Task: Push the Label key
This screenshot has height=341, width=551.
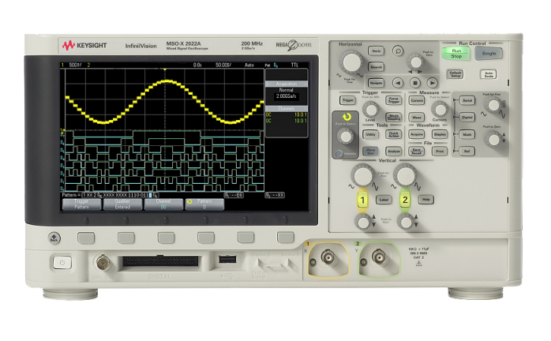Action: [x=384, y=200]
